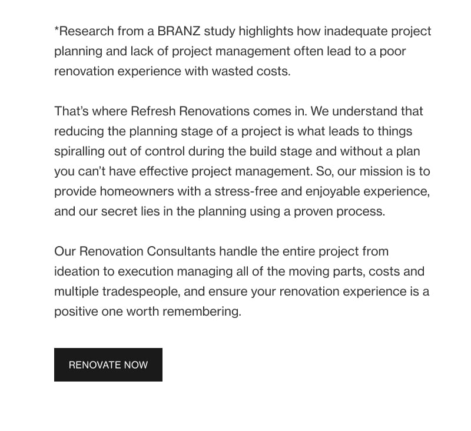
Task: Click the words 'our mission is to'
Action: 384,171
